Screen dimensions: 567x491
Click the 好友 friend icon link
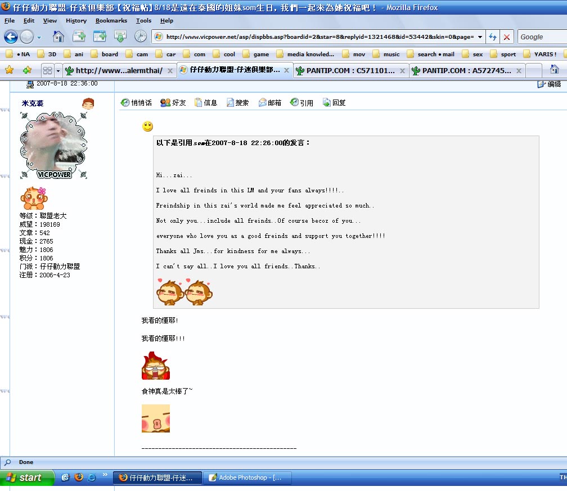[173, 103]
